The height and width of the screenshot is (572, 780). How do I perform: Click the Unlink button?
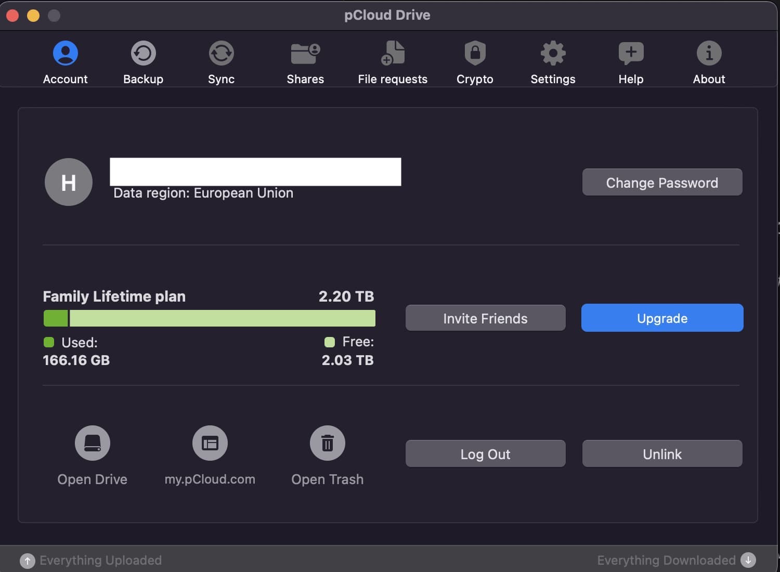[662, 454]
